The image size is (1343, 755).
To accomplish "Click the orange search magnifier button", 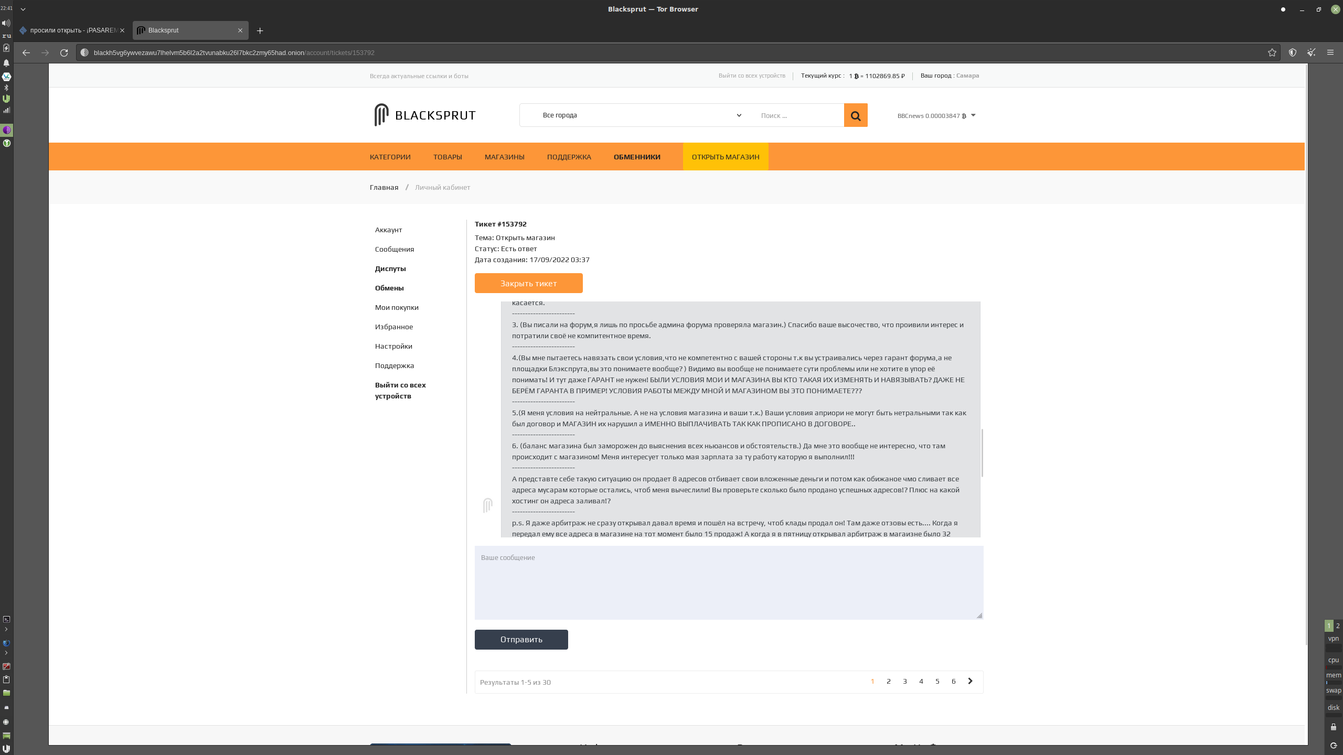I will 856,115.
